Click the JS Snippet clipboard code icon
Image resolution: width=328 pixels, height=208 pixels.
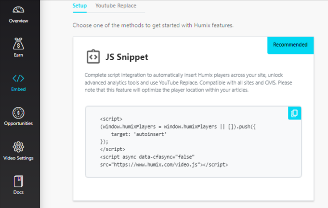[93, 57]
